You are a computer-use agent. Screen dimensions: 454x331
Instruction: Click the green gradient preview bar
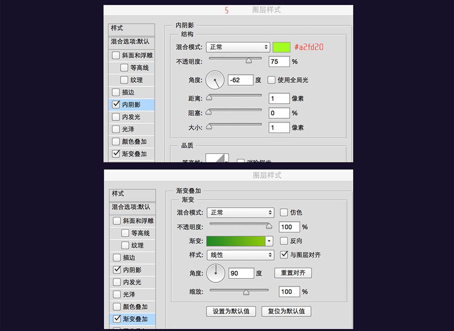click(x=236, y=241)
